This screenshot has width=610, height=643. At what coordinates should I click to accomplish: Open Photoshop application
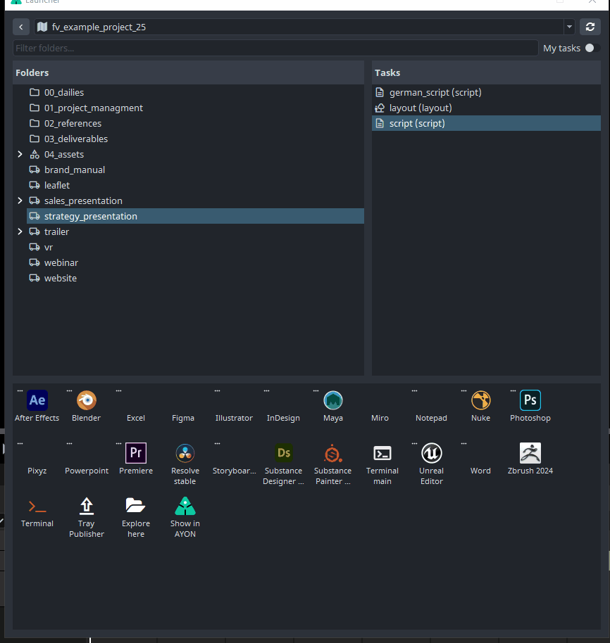pos(530,401)
